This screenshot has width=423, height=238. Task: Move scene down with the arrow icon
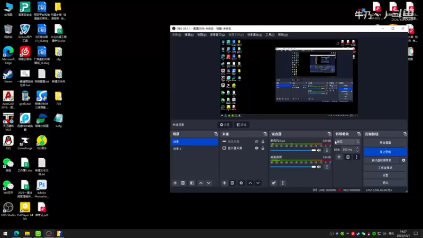pos(208,183)
